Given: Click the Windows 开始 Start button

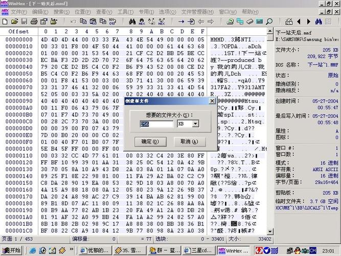Looking at the screenshot, I should [12, 250].
